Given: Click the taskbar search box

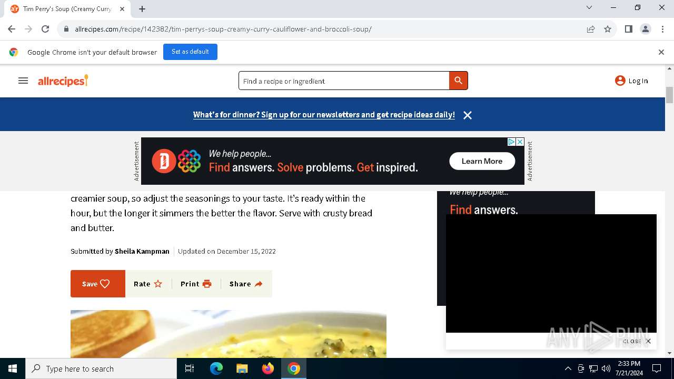Looking at the screenshot, I should pos(101,368).
